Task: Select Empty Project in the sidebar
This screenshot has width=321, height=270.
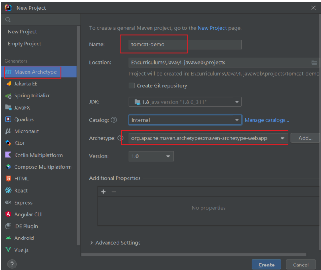Action: pos(24,44)
